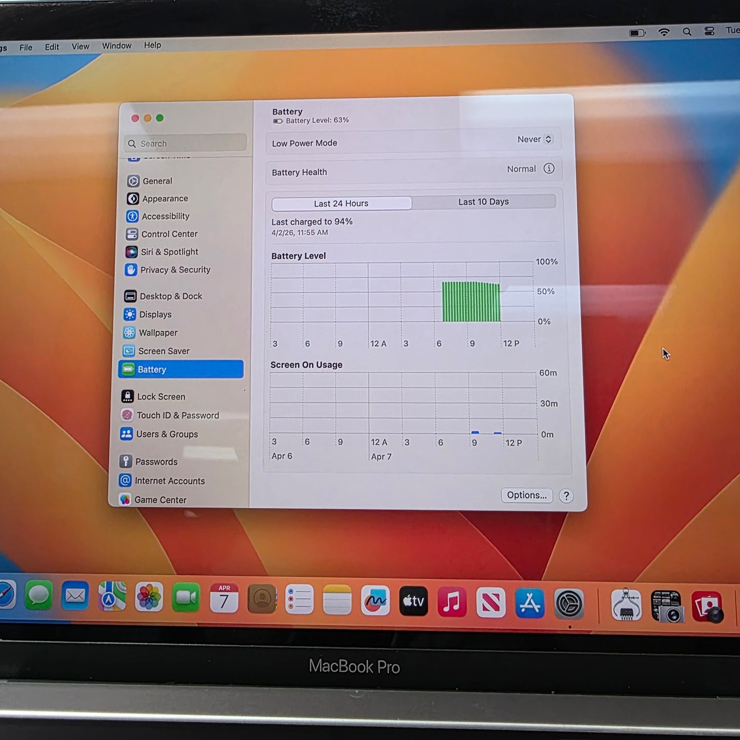
Task: Open Screen Saver settings
Action: [163, 351]
